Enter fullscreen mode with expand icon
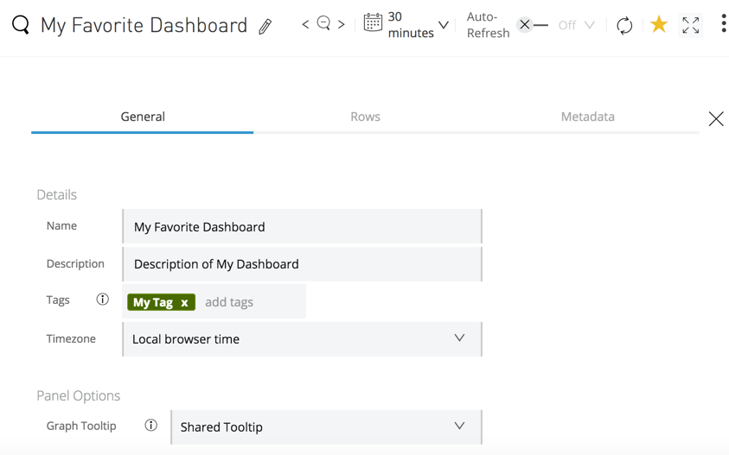The width and height of the screenshot is (729, 455). click(x=691, y=25)
